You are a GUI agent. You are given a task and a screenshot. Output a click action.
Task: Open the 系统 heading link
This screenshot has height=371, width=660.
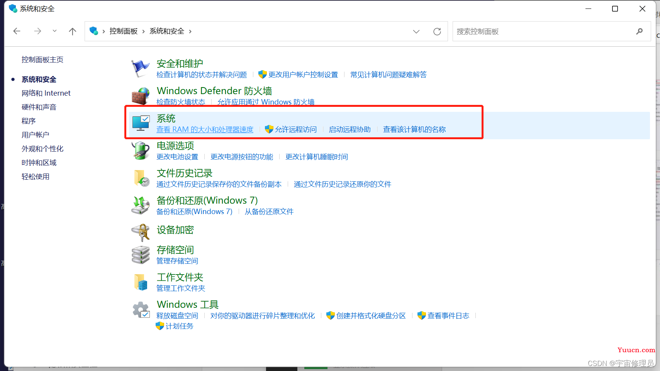166,118
